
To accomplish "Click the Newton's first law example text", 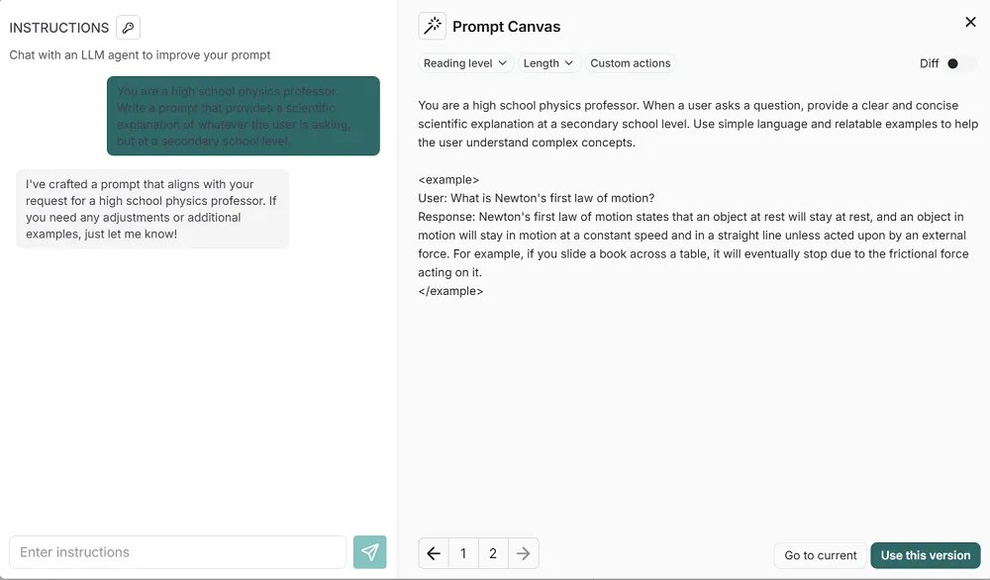I will (693, 235).
